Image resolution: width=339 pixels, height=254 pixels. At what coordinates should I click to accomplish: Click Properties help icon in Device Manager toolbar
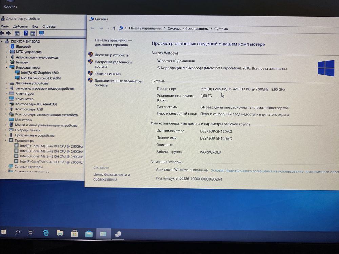(x=26, y=33)
